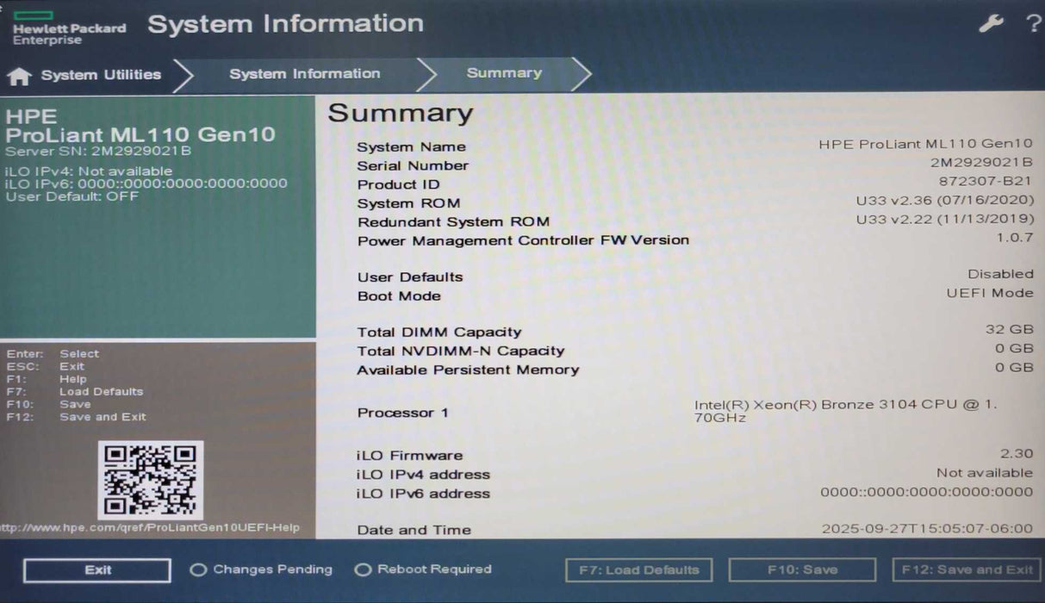Click the User Defaults Disabled value
Screen dimensions: 1045x603
click(1000, 274)
